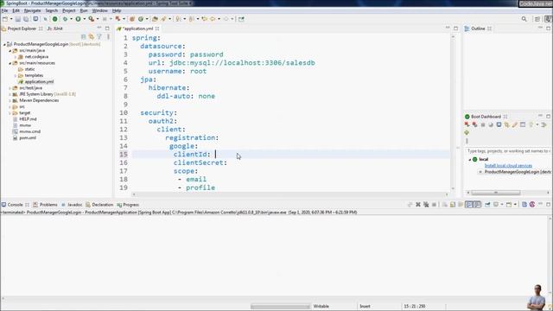Click the green Run icon in toolbar
This screenshot has width=553, height=311.
click(78, 19)
